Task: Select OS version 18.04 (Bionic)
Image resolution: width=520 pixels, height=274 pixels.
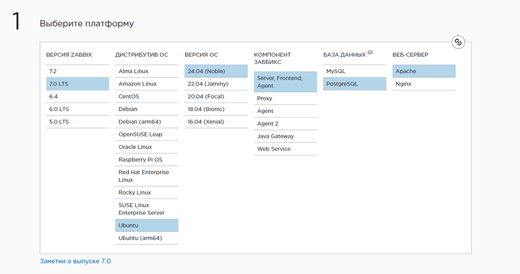Action: [216, 109]
